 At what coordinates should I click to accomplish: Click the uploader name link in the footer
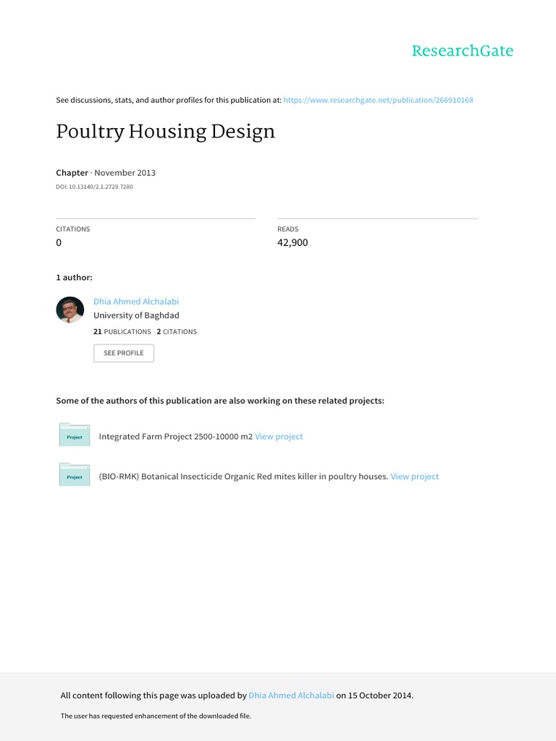click(x=291, y=695)
